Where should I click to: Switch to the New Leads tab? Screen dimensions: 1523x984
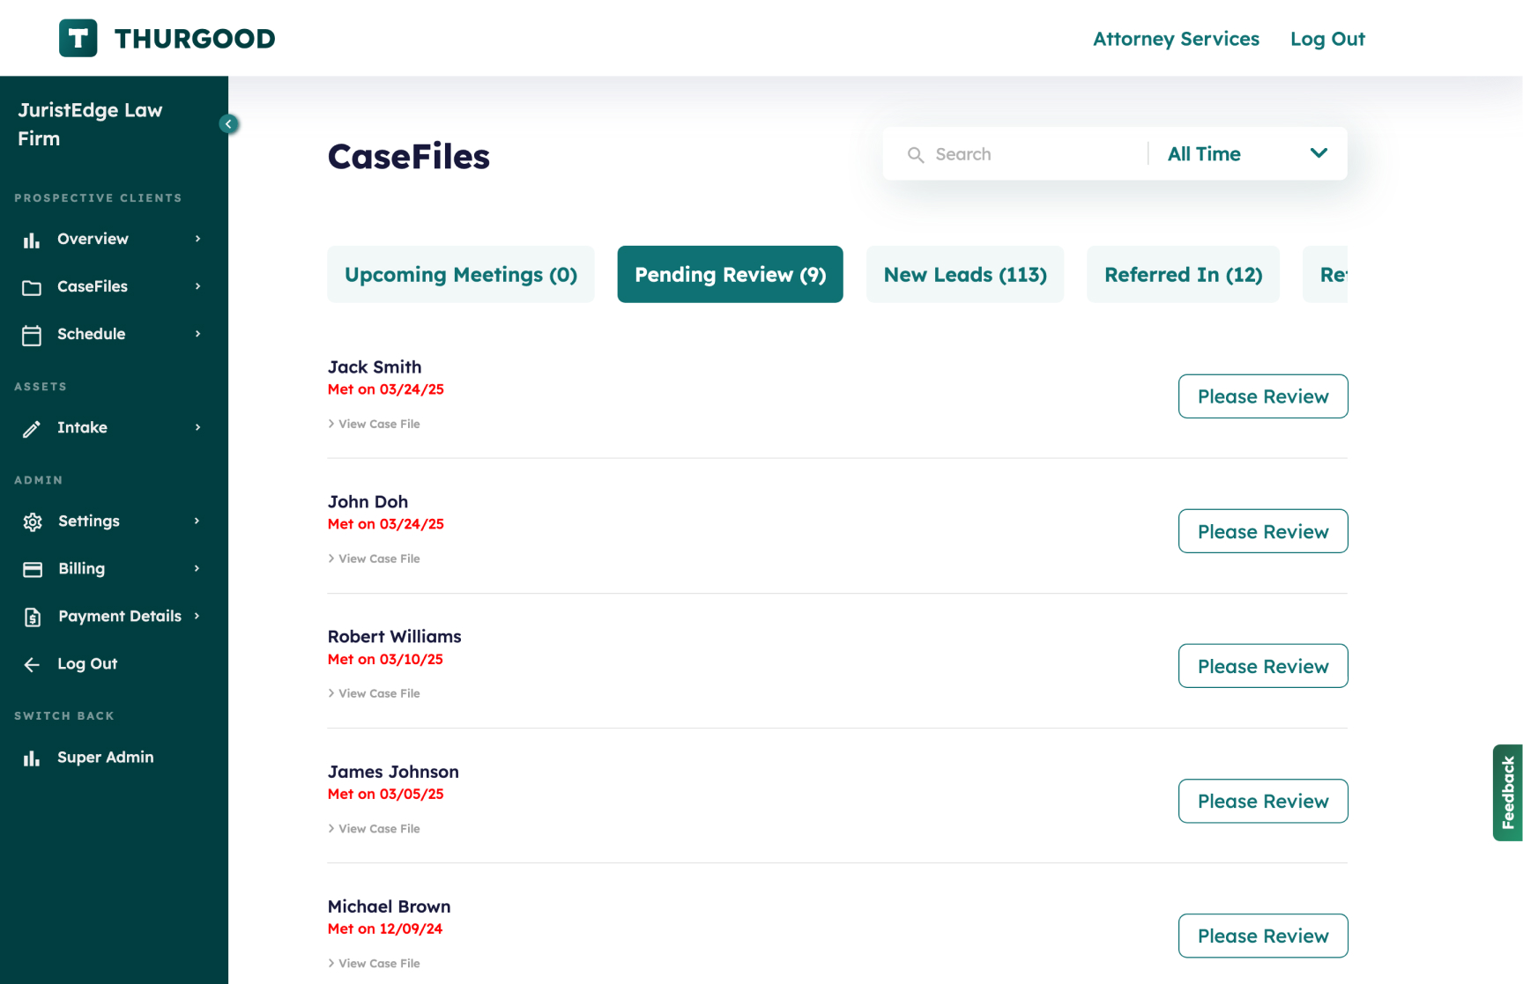tap(964, 275)
